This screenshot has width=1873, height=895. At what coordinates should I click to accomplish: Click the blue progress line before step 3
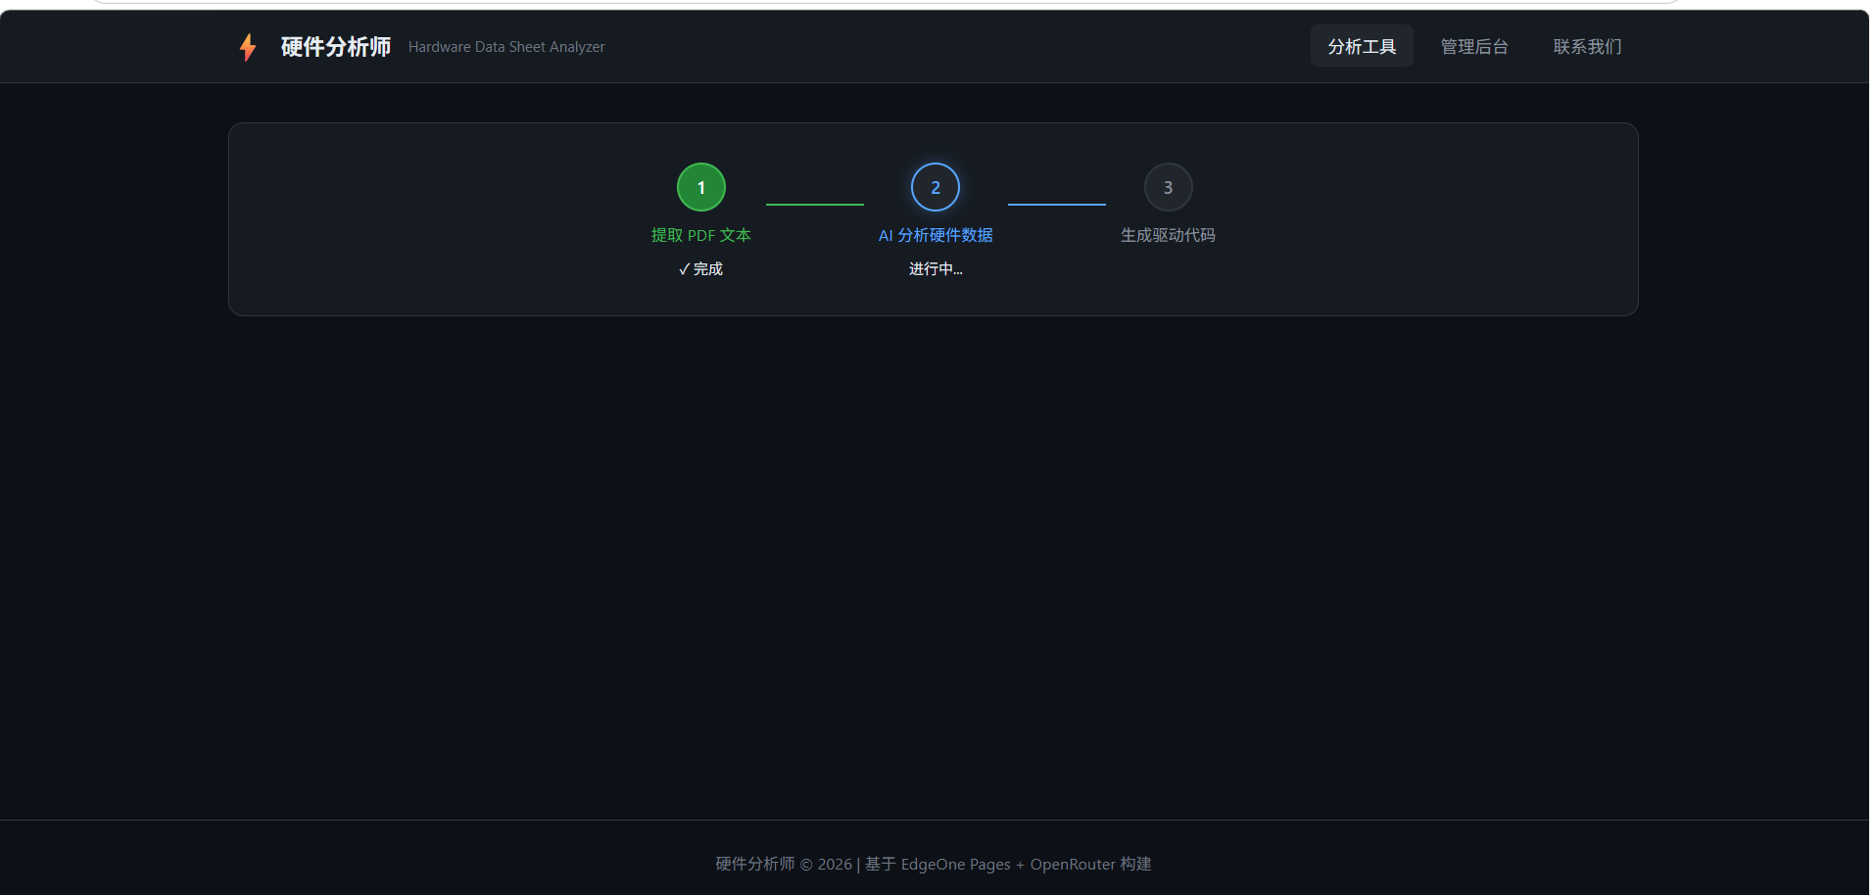(1057, 204)
